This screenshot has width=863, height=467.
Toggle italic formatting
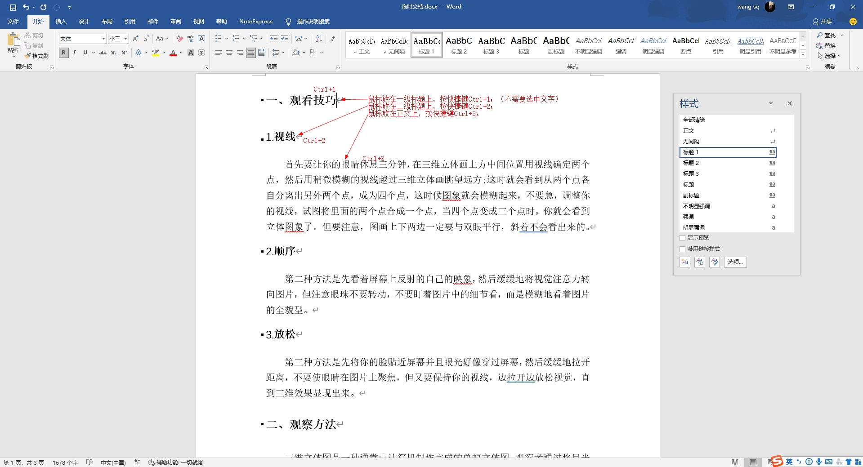pyautogui.click(x=74, y=53)
